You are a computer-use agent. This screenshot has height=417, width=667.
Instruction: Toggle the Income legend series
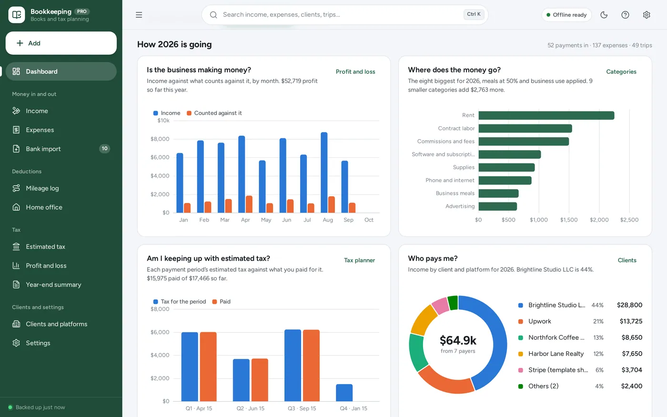click(167, 113)
